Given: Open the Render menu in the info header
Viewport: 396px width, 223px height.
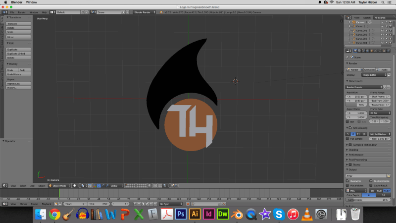Looking at the screenshot, I should (22, 12).
